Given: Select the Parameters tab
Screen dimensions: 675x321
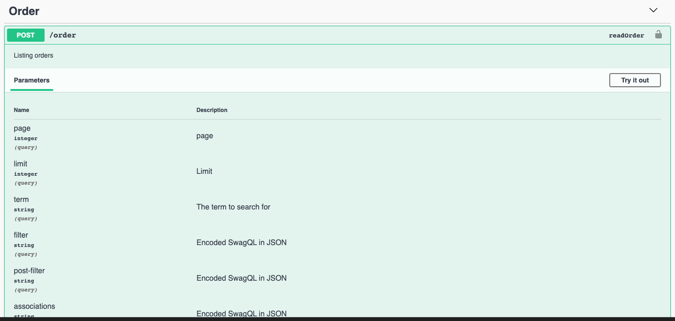Looking at the screenshot, I should click(x=31, y=80).
